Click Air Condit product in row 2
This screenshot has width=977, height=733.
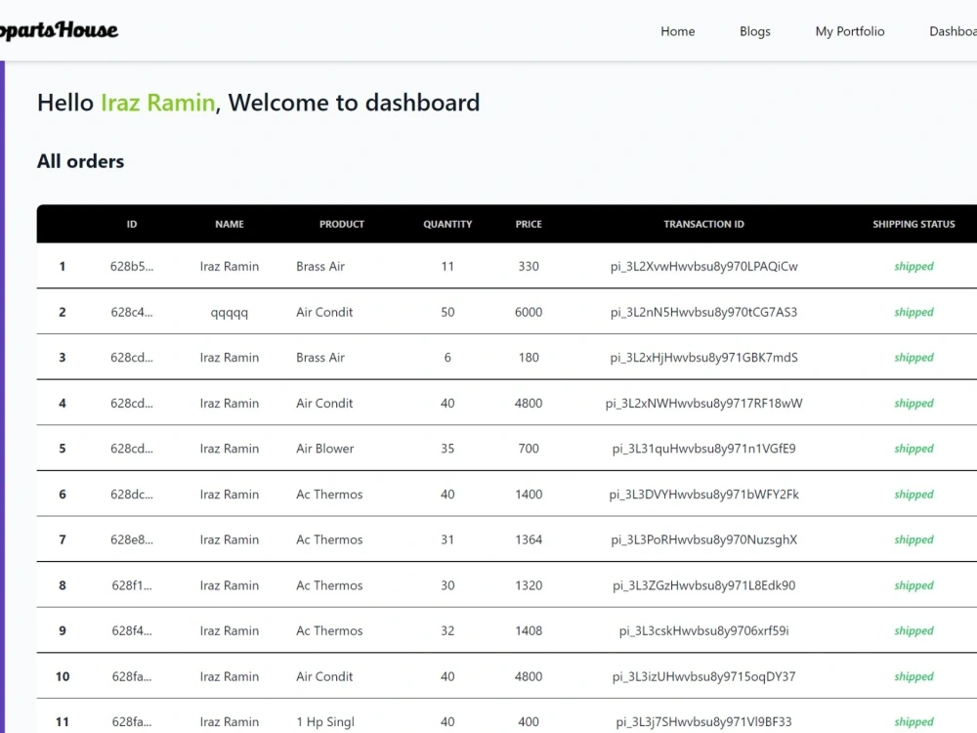tap(324, 312)
